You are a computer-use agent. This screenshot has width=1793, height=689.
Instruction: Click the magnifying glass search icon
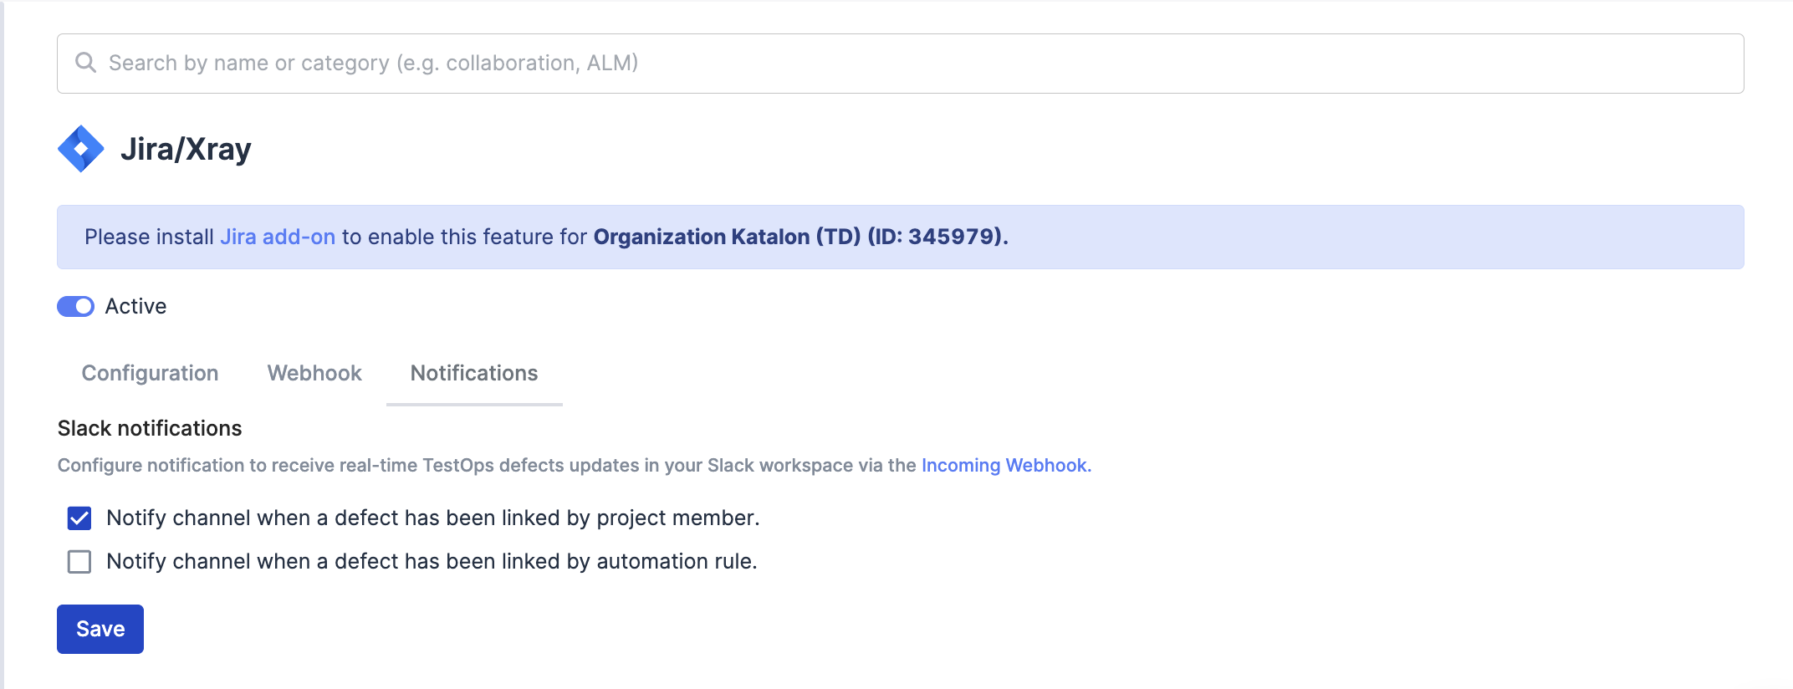coord(85,63)
